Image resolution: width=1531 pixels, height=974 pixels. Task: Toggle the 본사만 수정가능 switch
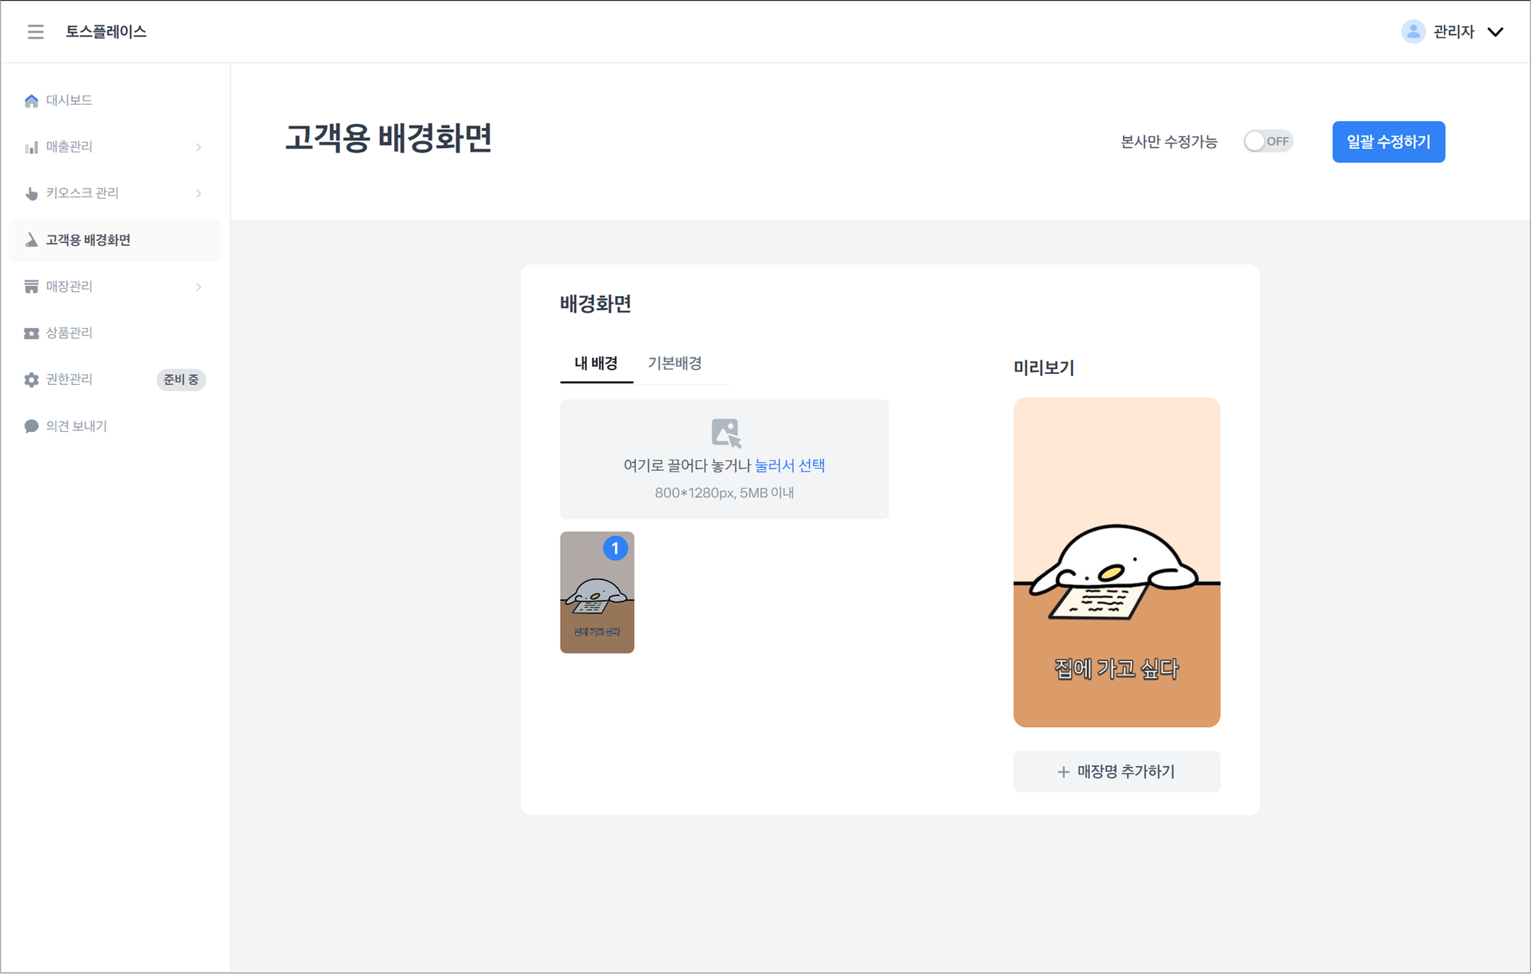pyautogui.click(x=1268, y=141)
